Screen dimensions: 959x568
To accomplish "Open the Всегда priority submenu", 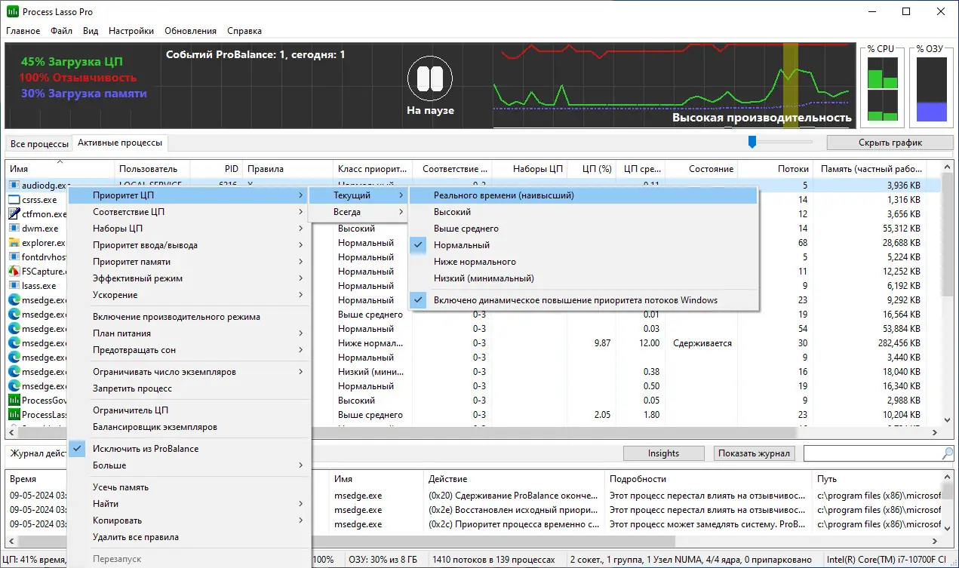I will click(x=358, y=213).
